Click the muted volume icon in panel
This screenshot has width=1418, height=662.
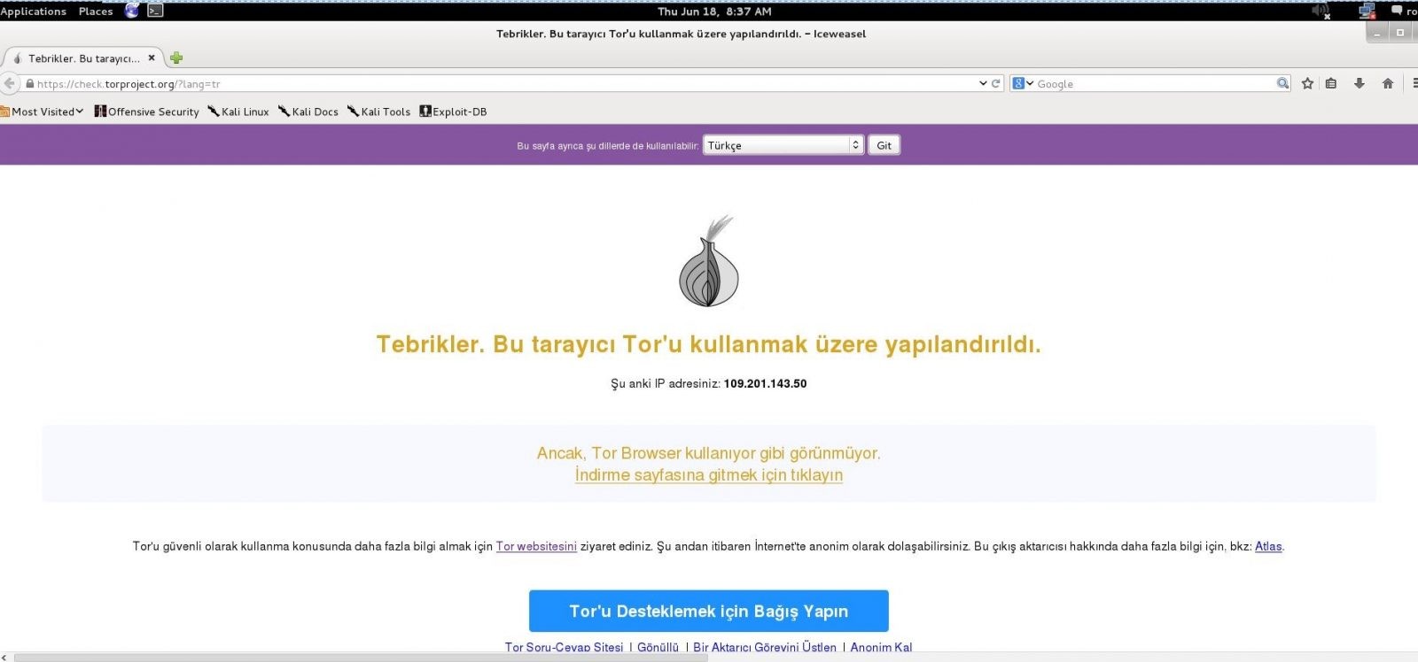tap(1321, 11)
